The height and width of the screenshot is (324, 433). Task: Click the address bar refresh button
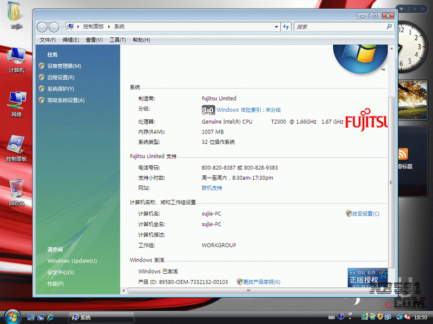coord(286,26)
